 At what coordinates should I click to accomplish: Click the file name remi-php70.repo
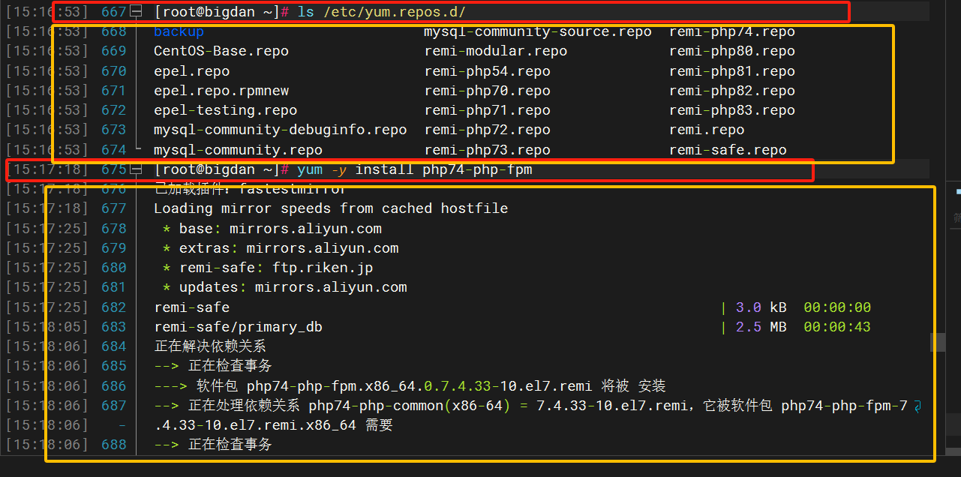(487, 91)
